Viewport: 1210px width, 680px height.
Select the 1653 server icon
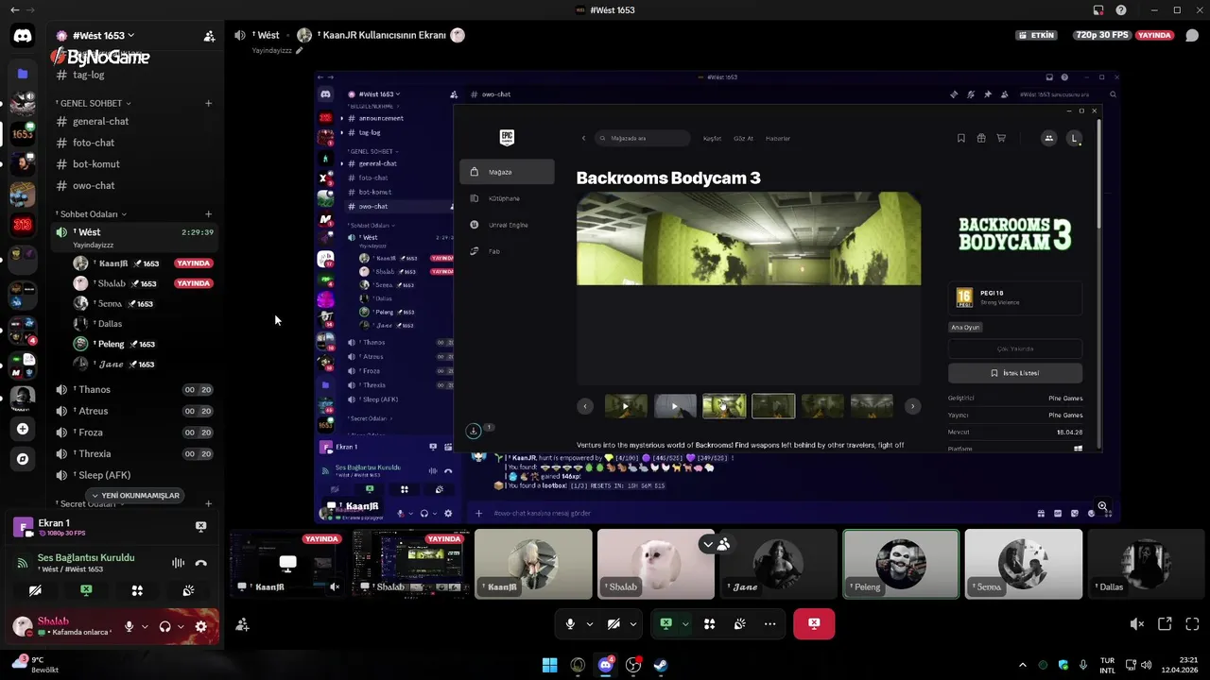pos(23,134)
